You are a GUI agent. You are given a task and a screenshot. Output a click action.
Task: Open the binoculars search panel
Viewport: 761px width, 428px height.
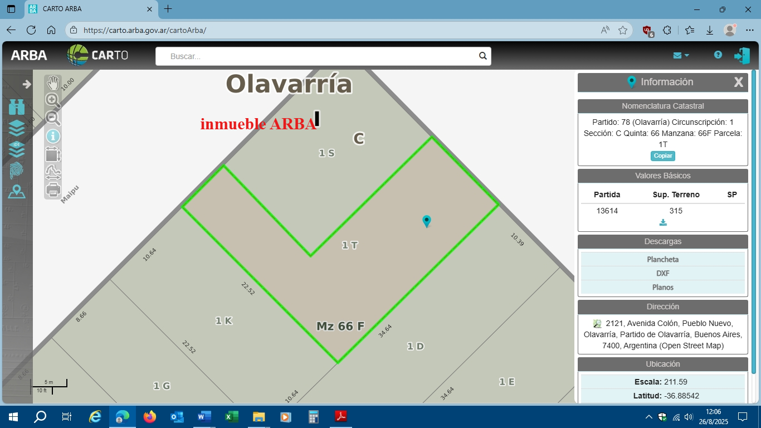(17, 107)
